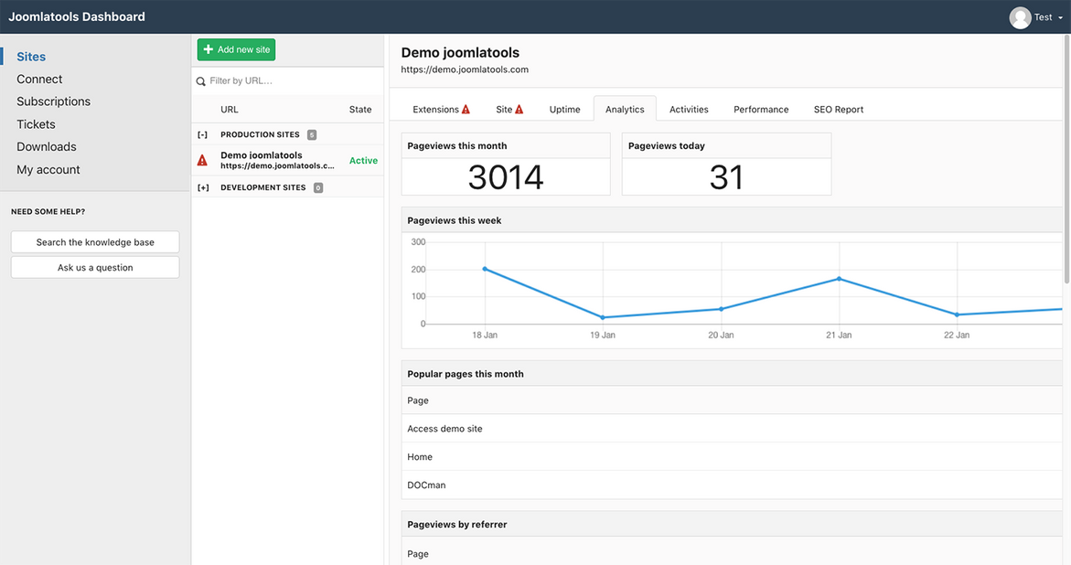Open the Uptime tab
The image size is (1071, 565).
pyautogui.click(x=565, y=109)
